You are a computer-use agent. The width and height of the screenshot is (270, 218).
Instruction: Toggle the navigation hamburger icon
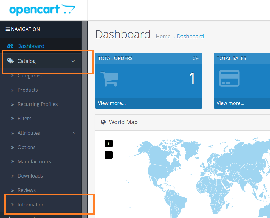pyautogui.click(x=7, y=29)
